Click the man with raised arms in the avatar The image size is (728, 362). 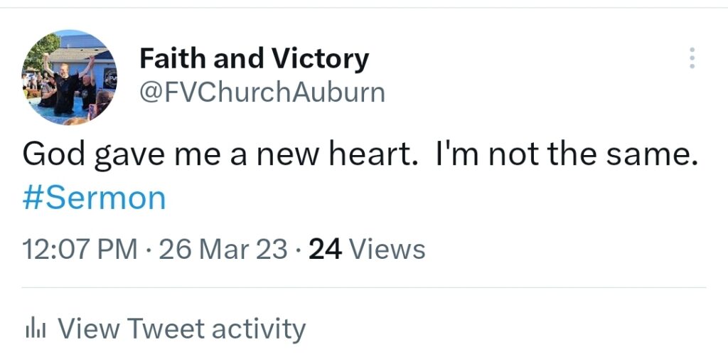(x=65, y=86)
